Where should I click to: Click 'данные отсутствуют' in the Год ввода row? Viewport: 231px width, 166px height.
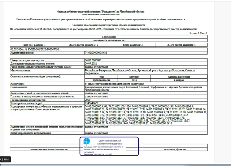(96, 96)
